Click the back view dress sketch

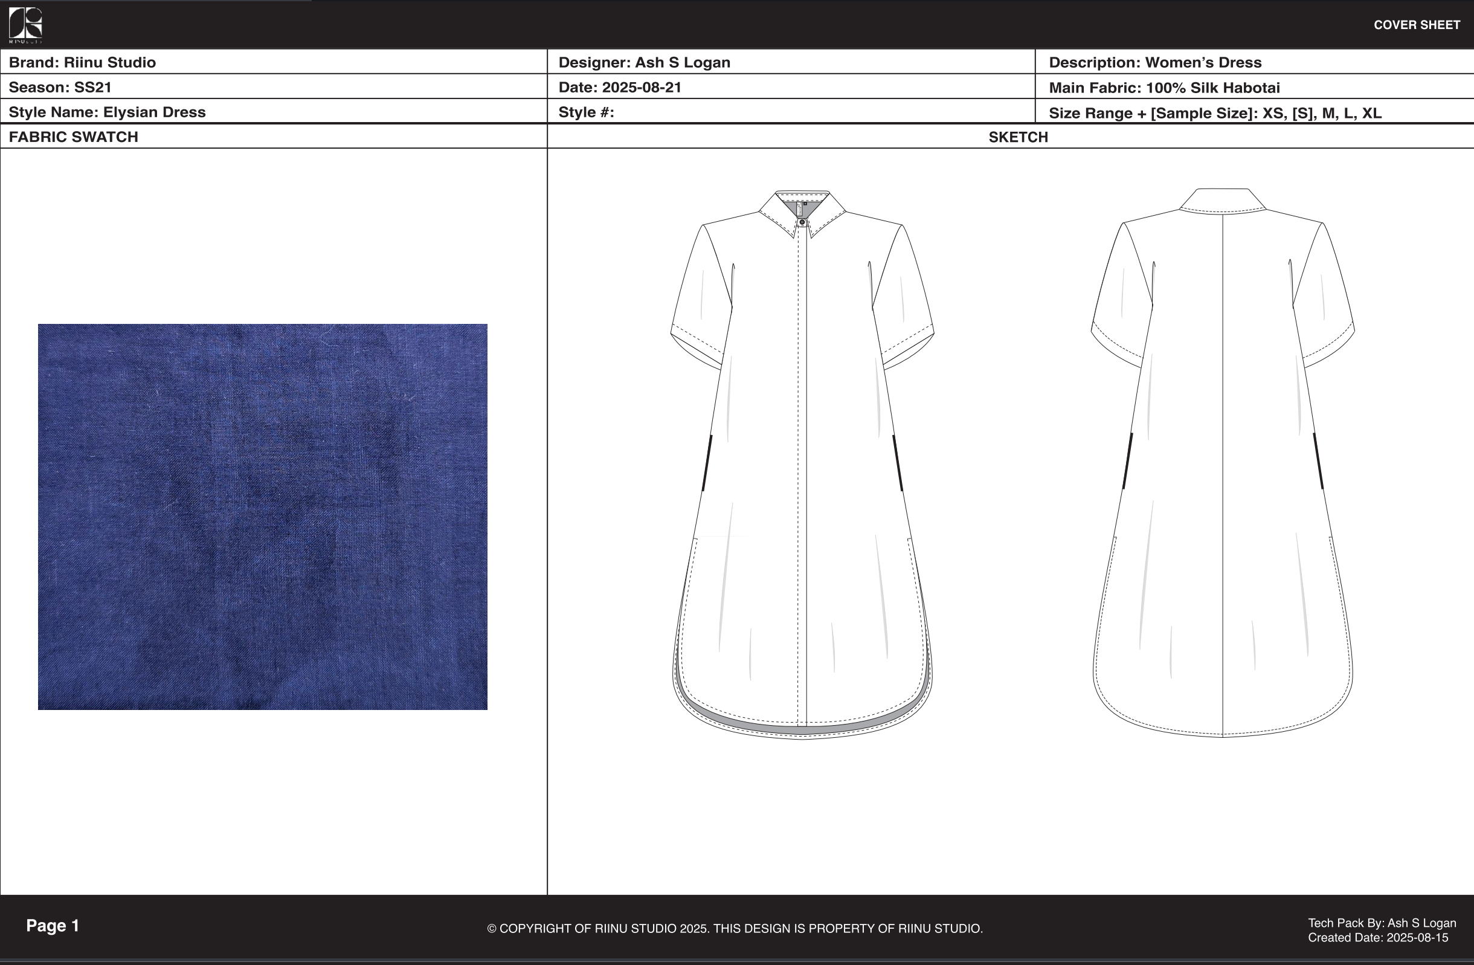(1223, 463)
